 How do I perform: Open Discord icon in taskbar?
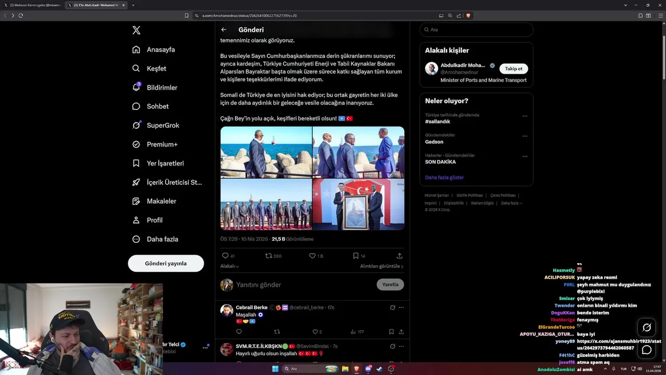[x=368, y=369]
